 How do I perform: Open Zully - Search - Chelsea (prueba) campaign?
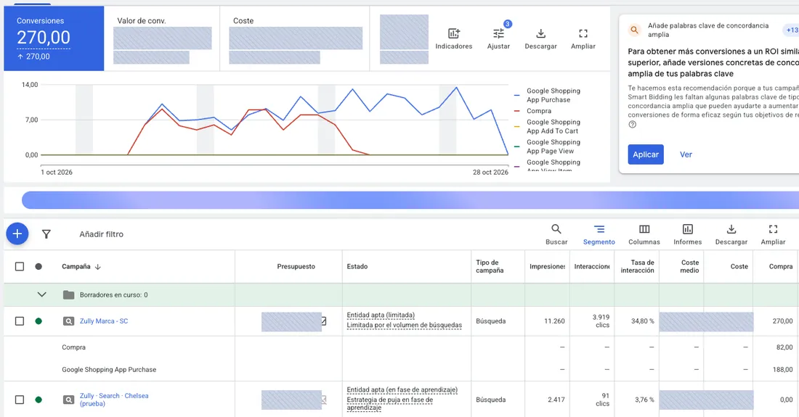(114, 400)
